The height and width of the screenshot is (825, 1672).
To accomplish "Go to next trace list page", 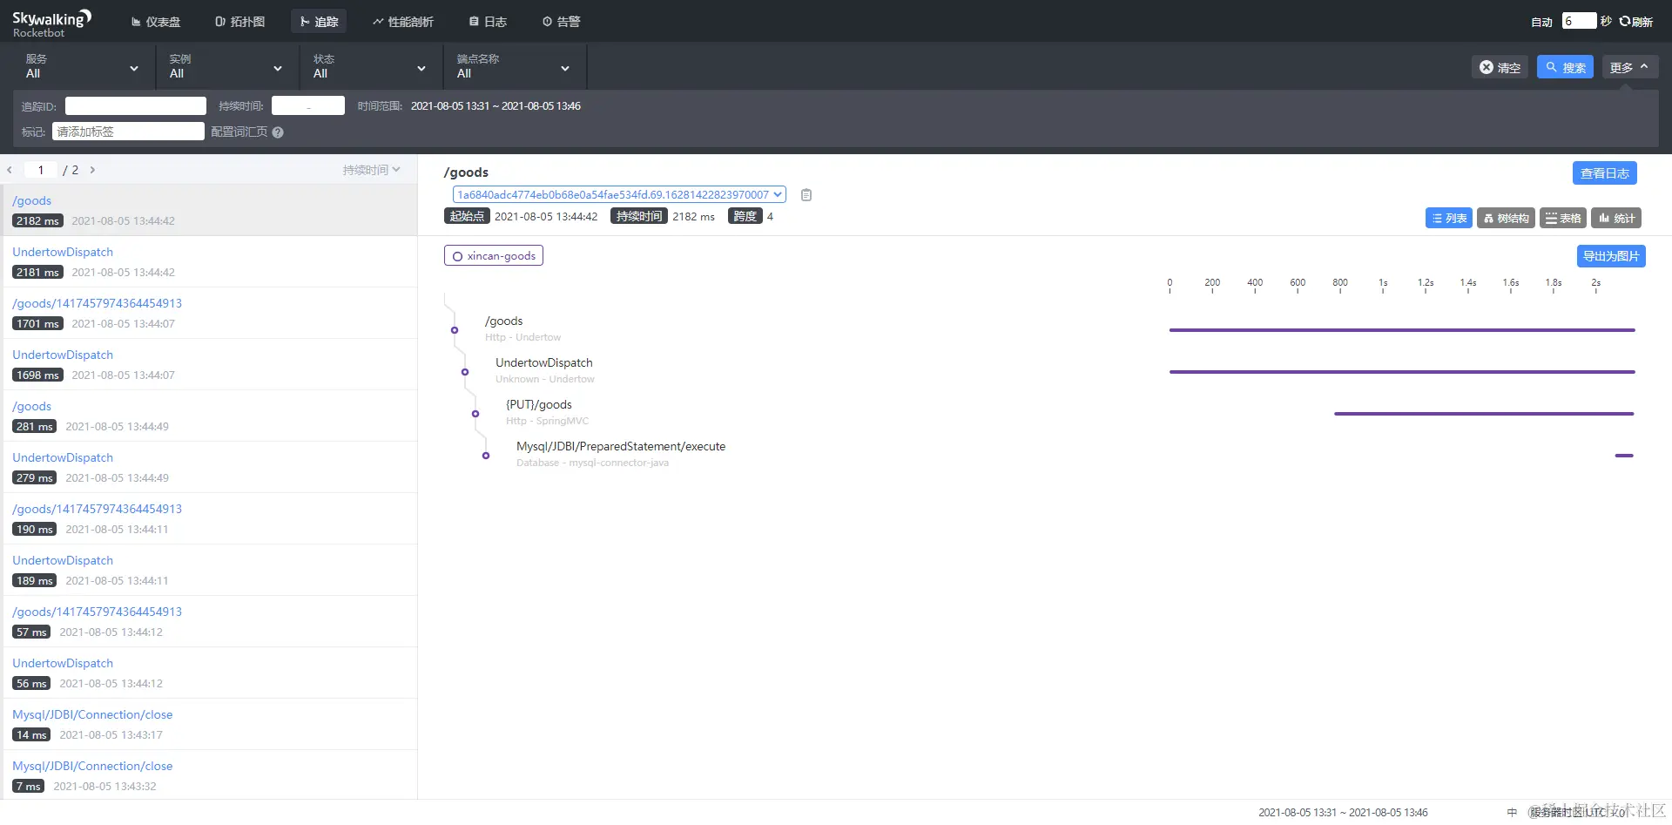I will (x=92, y=170).
